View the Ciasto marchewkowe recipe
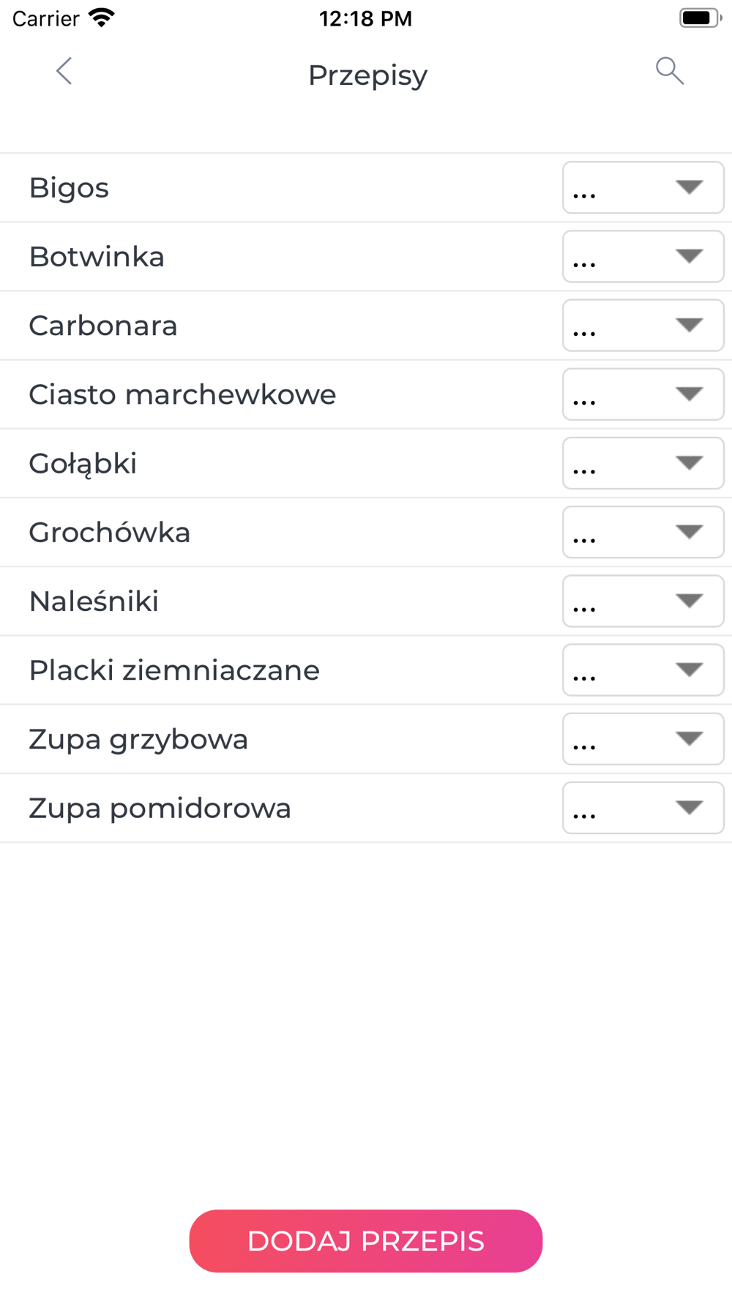This screenshot has height=1301, width=732. (182, 394)
